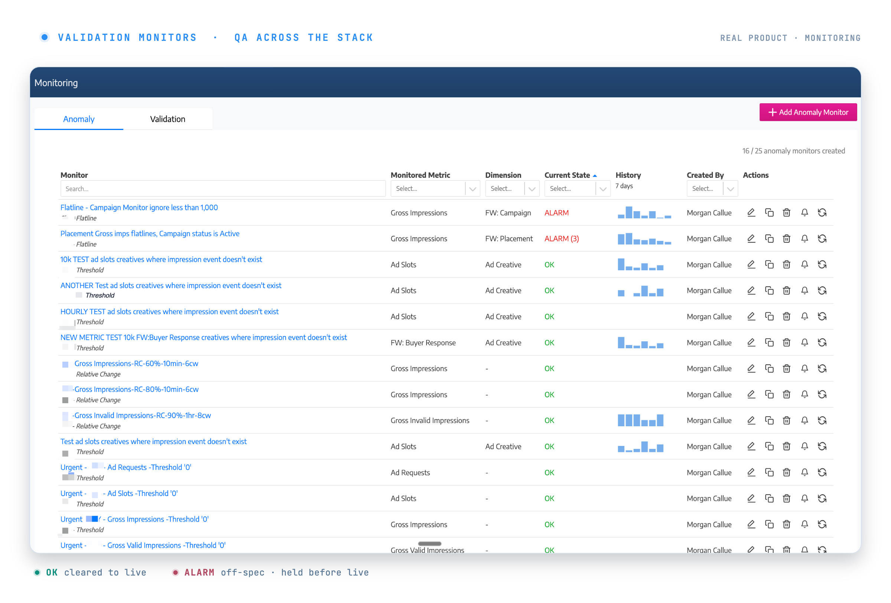Edit Placement Gross imps flatlines monitor

click(751, 239)
